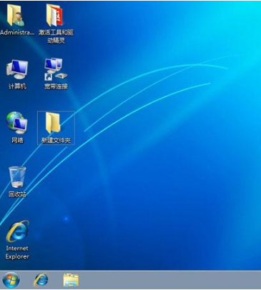261x290 pixels.
Task: Select the 宽带连接 broadband connection shortcut
Action: point(56,69)
